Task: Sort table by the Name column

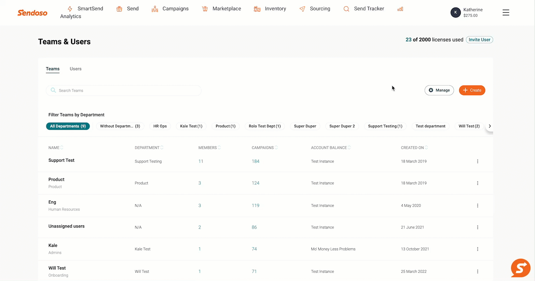Action: tap(56, 148)
